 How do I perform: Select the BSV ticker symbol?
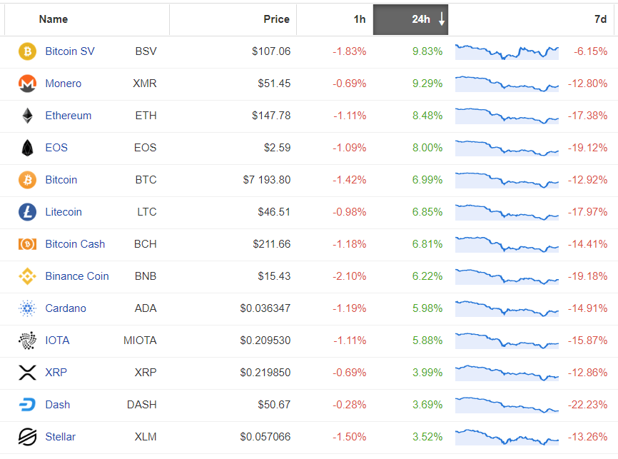click(146, 51)
